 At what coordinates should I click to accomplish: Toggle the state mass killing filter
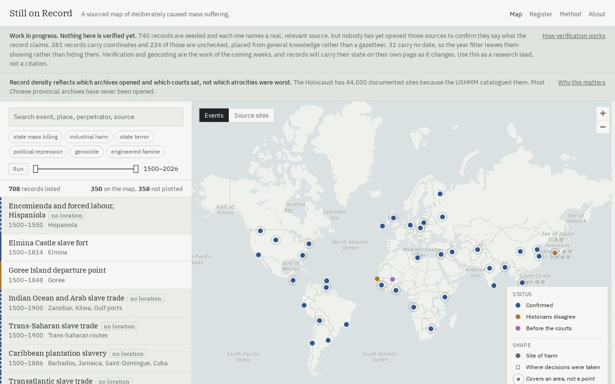[36, 137]
